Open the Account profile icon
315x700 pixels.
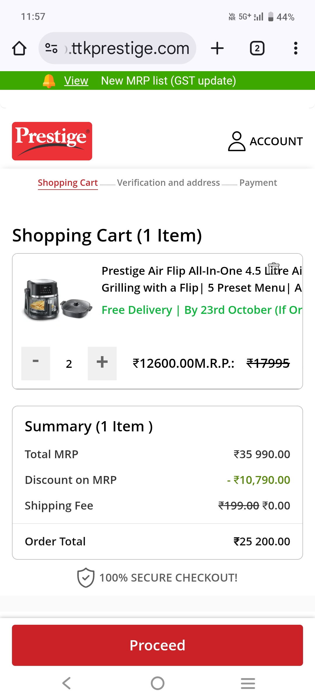coord(237,141)
